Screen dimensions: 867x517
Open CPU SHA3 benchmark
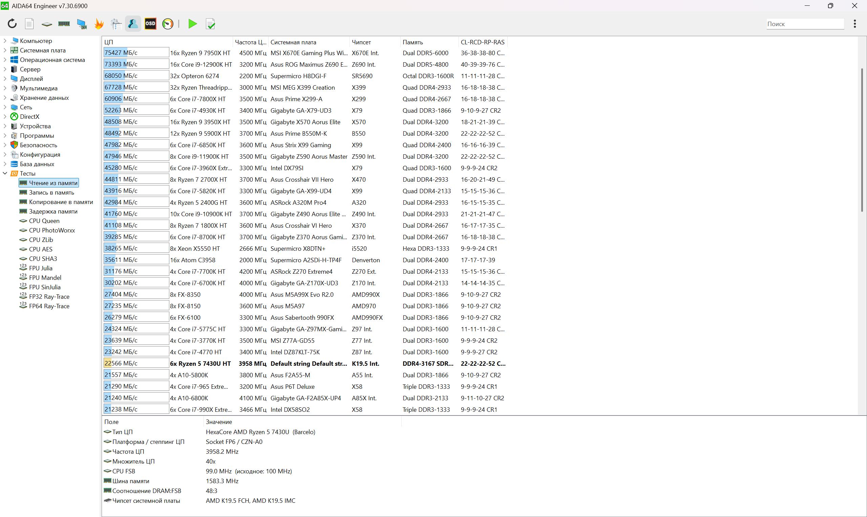(38, 258)
